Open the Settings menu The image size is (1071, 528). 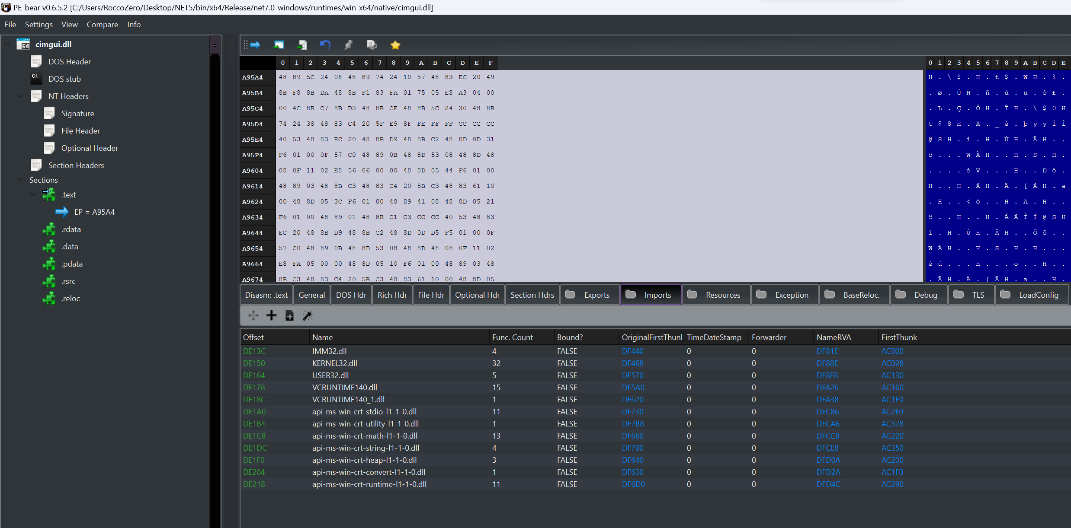pos(38,25)
